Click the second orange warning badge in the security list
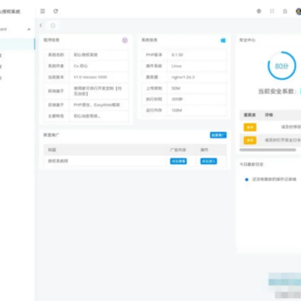The width and height of the screenshot is (301, 301). click(250, 140)
